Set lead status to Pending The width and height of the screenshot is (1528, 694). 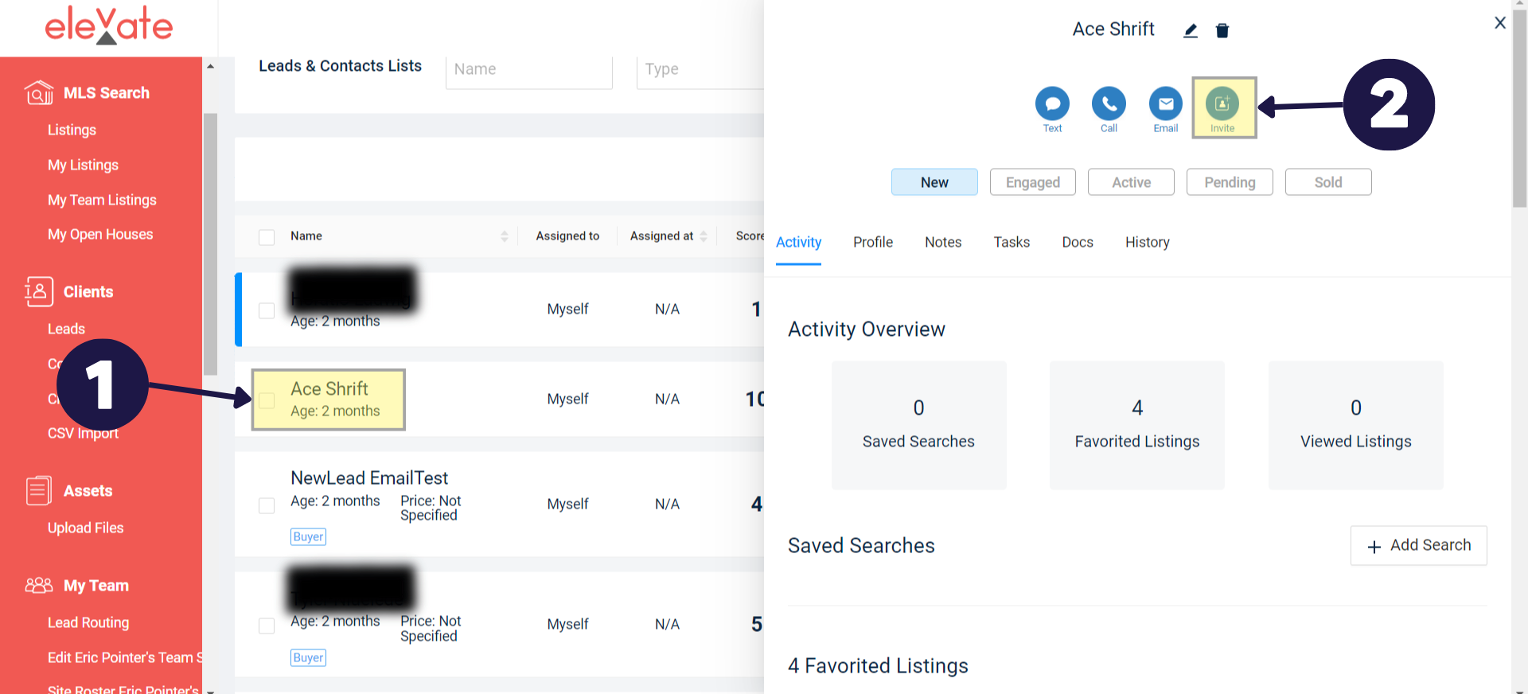1230,182
